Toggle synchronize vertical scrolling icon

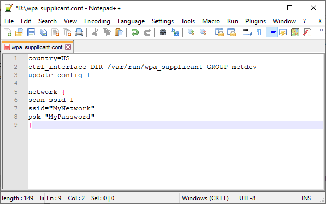click(219, 32)
